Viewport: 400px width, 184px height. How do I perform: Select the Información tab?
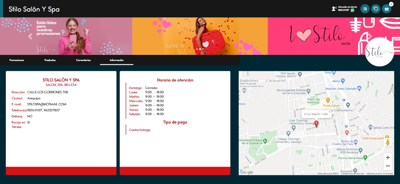tap(117, 60)
